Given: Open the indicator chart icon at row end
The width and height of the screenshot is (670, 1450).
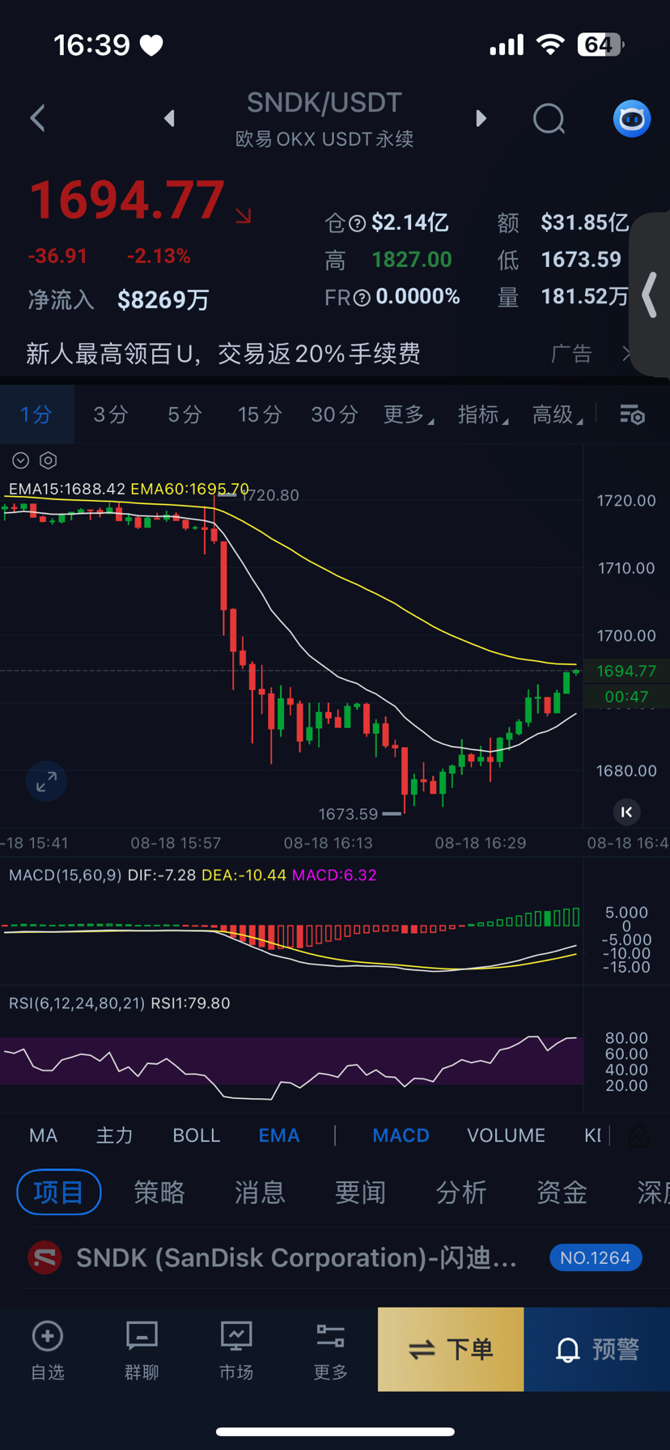Looking at the screenshot, I should point(638,1135).
